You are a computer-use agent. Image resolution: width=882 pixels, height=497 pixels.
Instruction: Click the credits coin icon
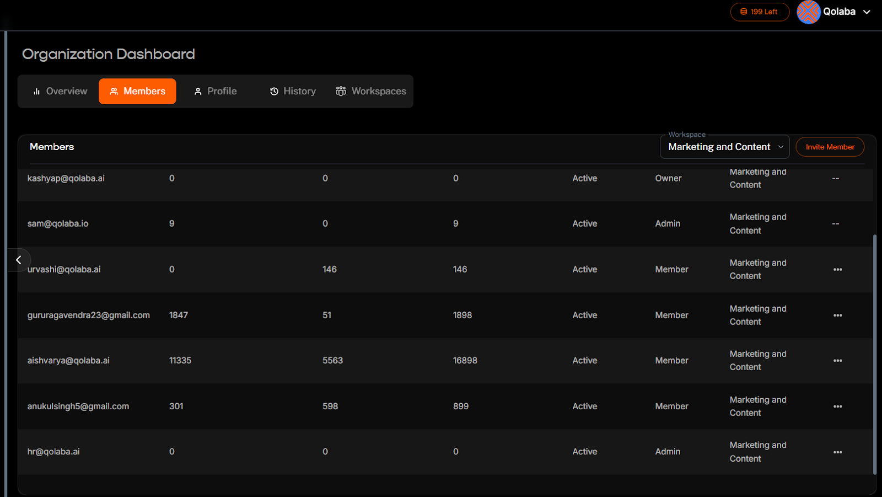(x=744, y=12)
